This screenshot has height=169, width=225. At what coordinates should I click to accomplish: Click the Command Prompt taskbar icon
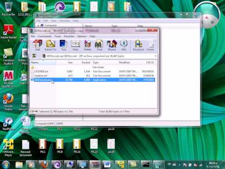(x=146, y=165)
